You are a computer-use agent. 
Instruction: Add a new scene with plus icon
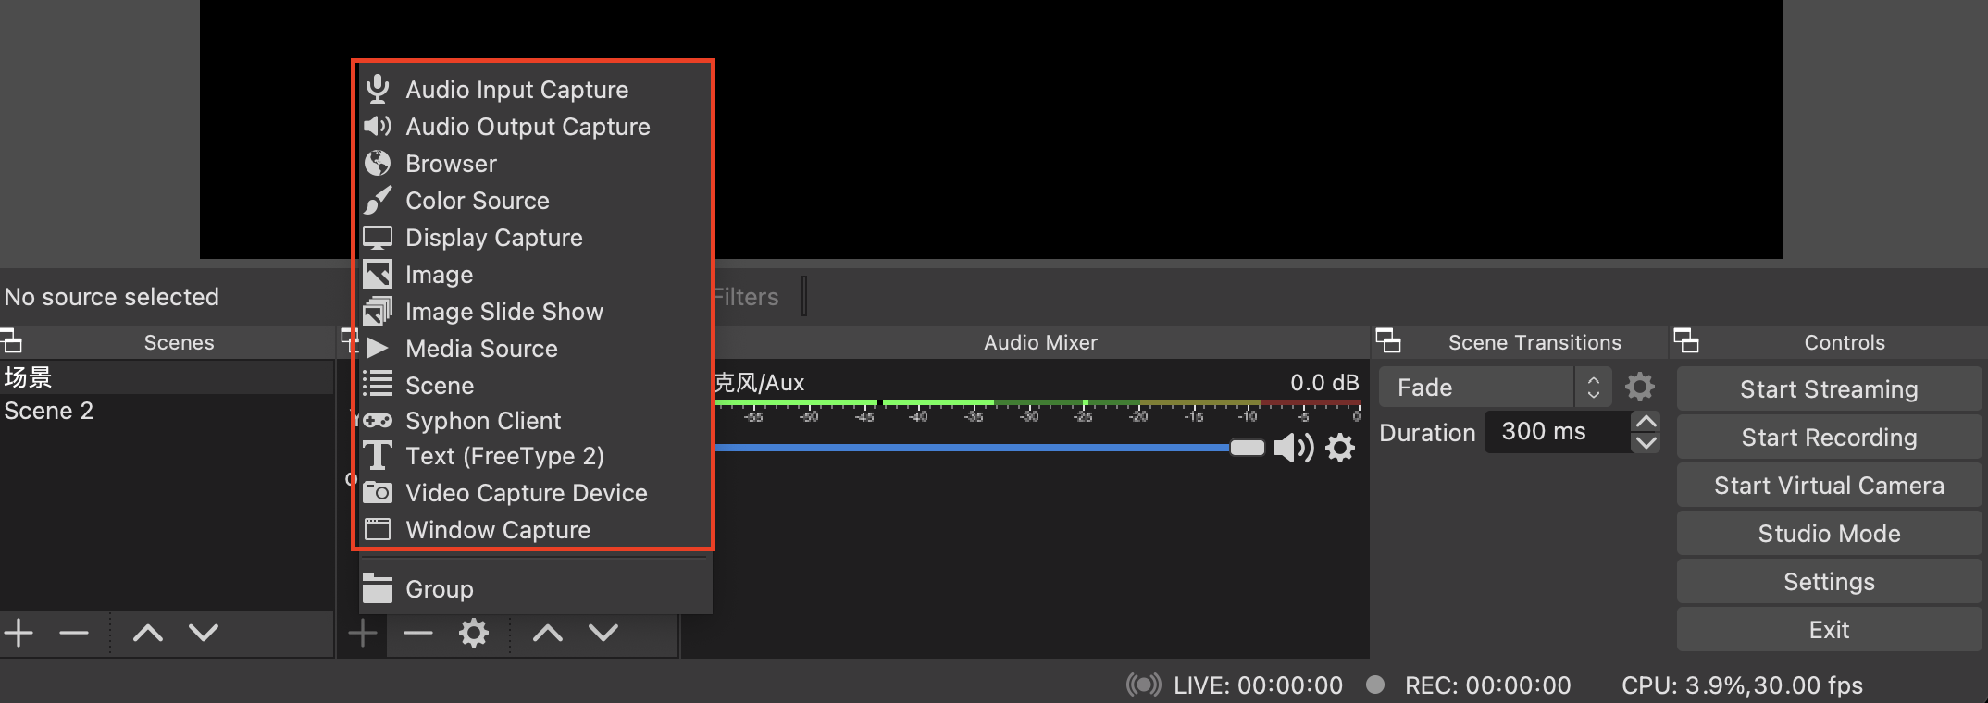pyautogui.click(x=19, y=634)
